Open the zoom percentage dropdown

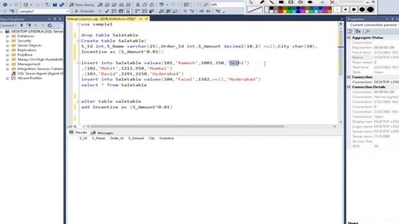(x=83, y=126)
